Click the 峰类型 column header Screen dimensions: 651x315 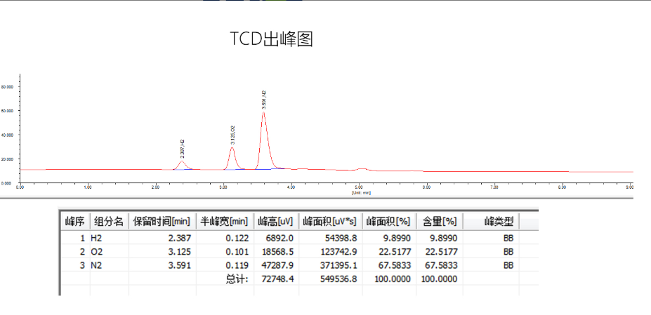pyautogui.click(x=499, y=222)
